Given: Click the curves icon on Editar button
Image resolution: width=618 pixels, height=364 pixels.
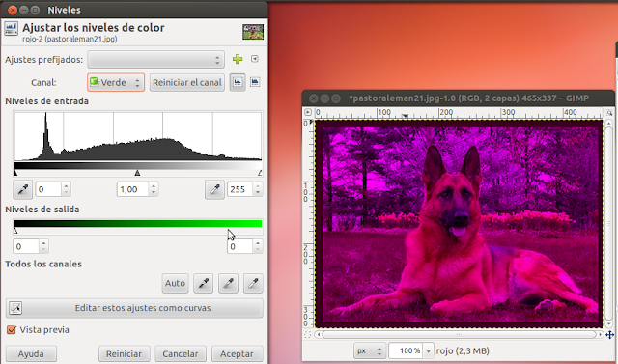Looking at the screenshot, I should point(15,308).
